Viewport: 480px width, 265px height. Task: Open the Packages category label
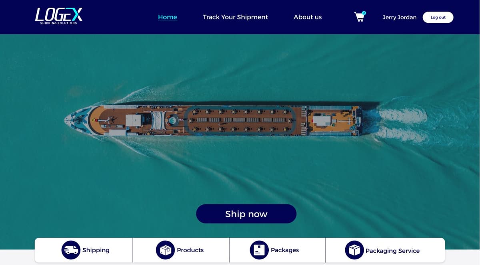tap(285, 250)
